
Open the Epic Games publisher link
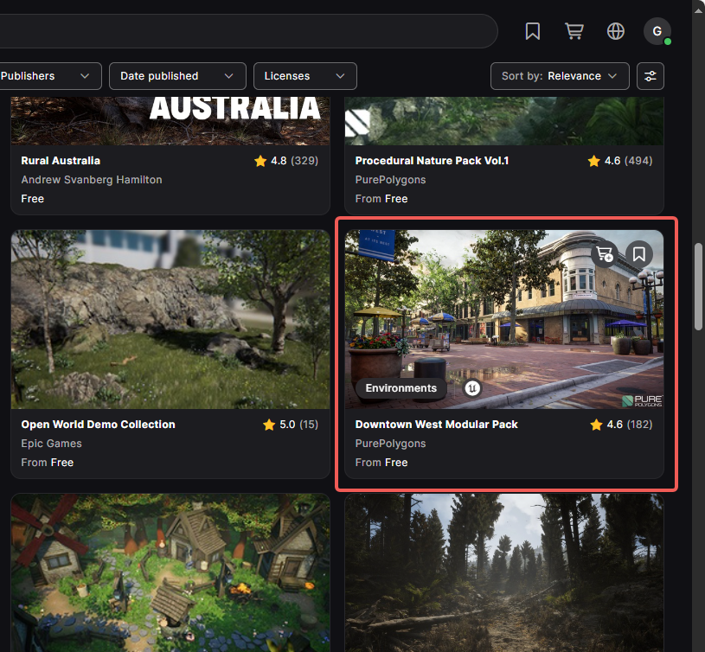51,444
